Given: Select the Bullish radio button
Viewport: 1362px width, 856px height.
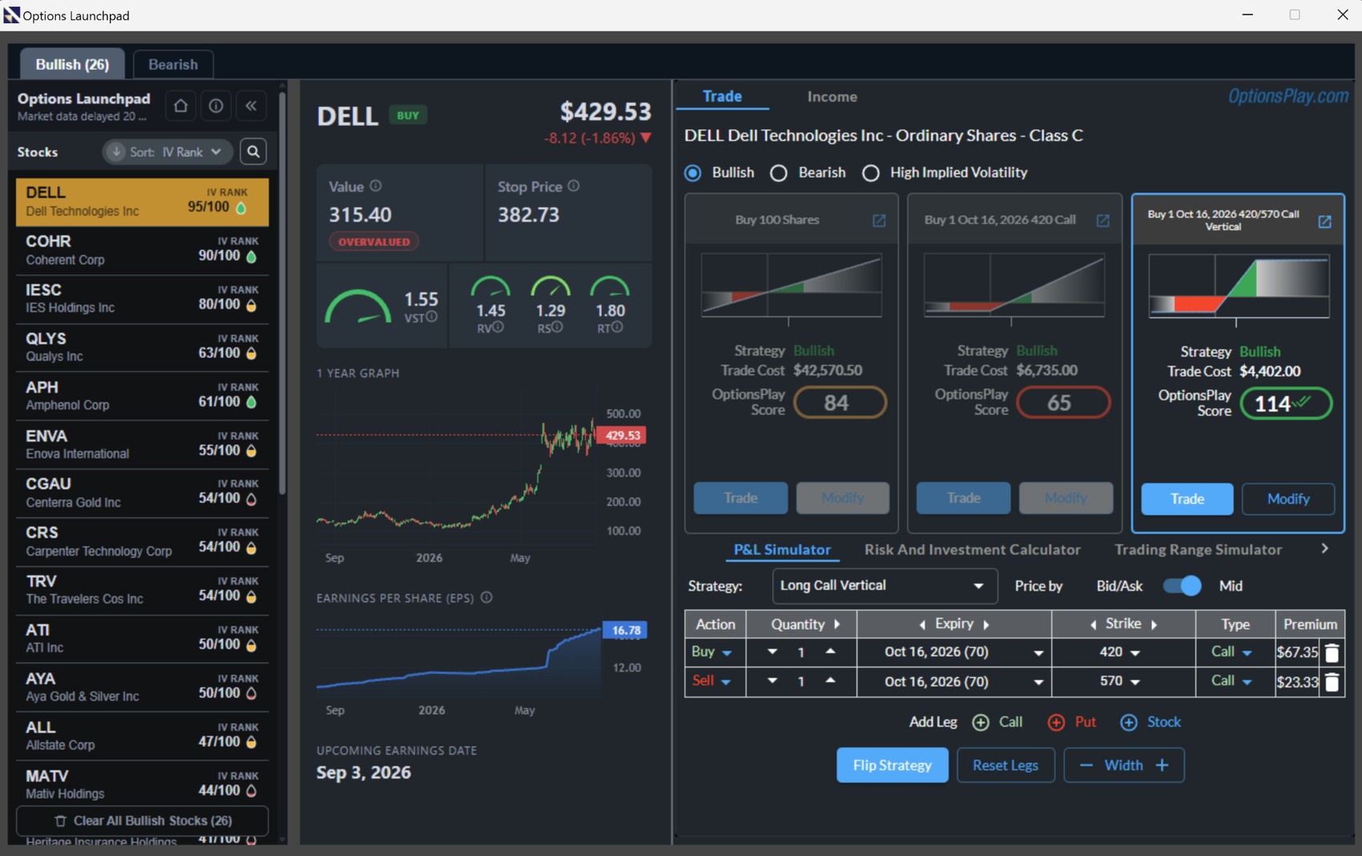Looking at the screenshot, I should [x=693, y=173].
